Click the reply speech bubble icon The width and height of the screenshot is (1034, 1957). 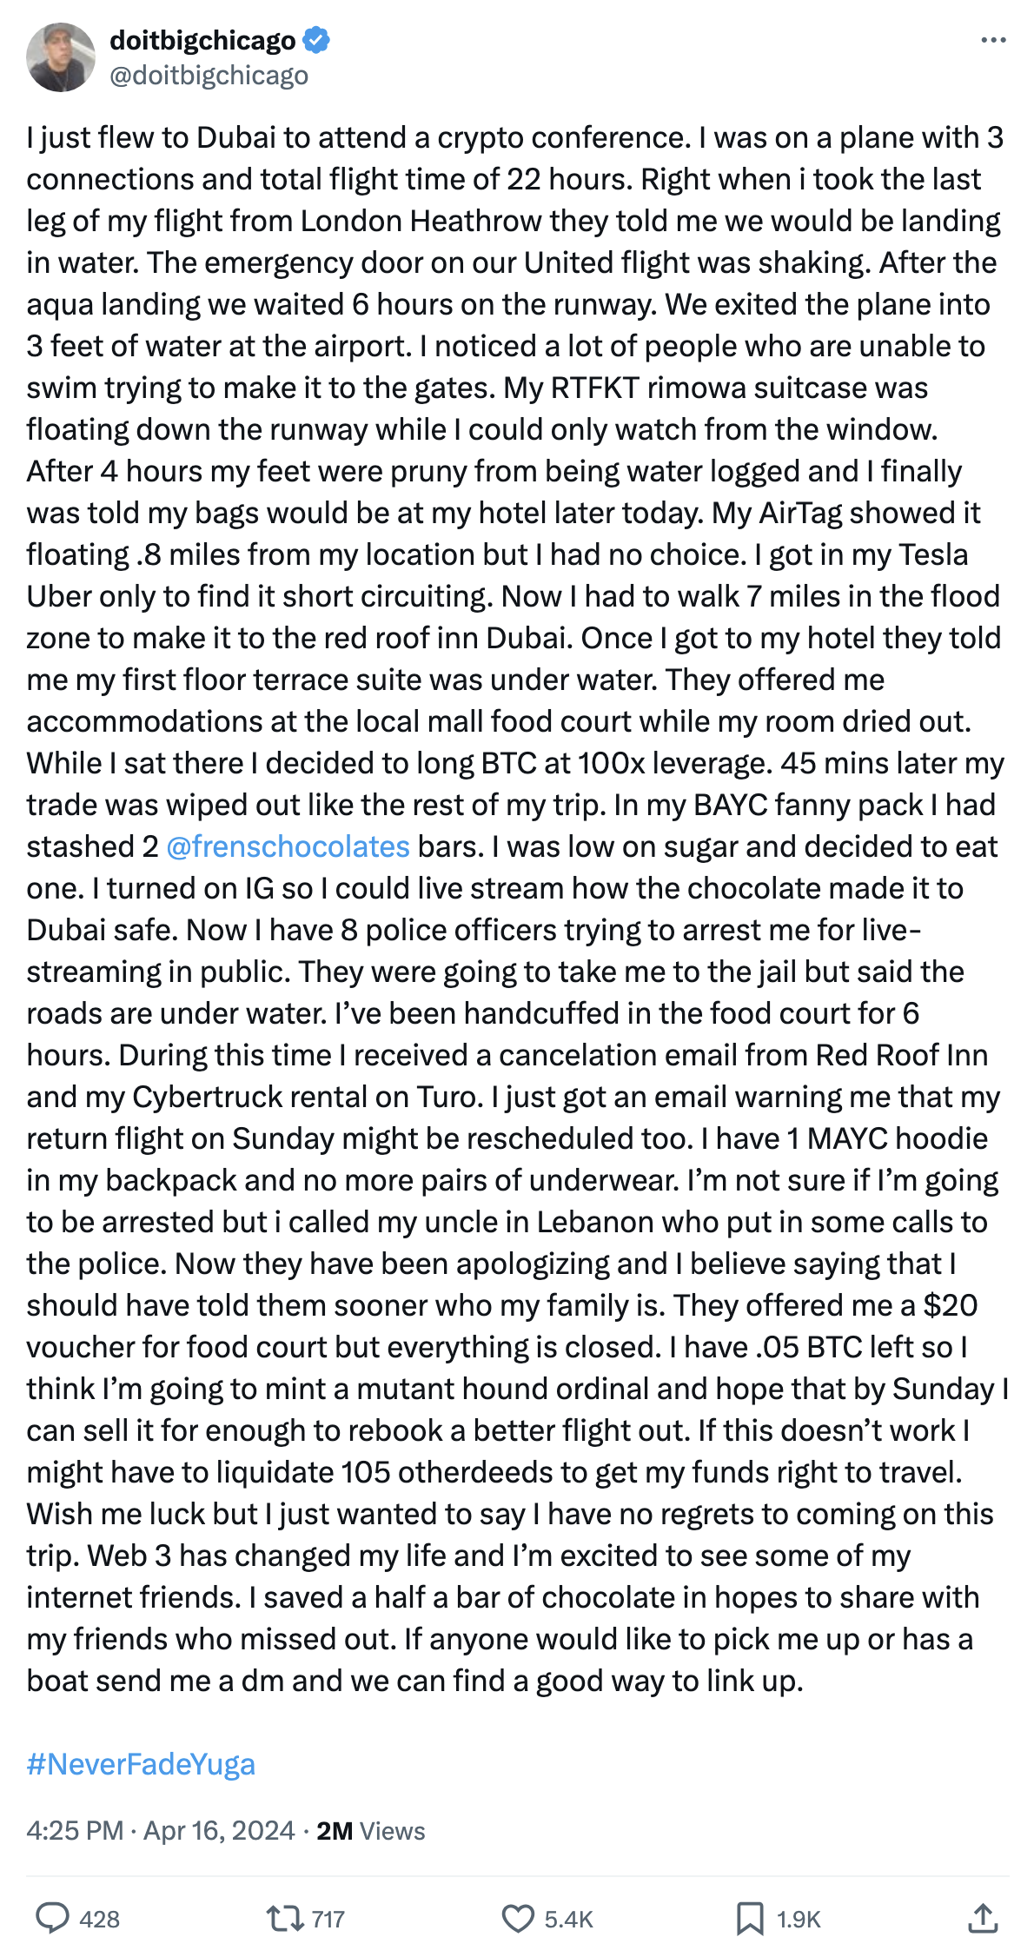[x=52, y=1918]
